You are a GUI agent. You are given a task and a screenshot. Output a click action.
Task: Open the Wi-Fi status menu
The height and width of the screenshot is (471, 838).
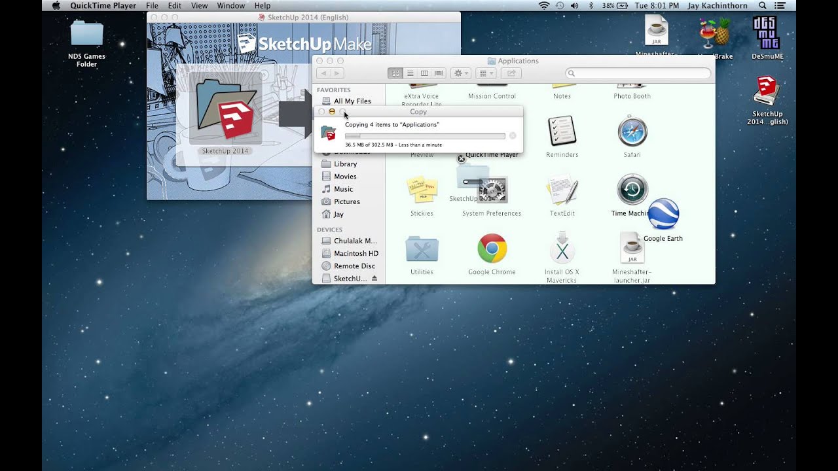click(x=544, y=5)
